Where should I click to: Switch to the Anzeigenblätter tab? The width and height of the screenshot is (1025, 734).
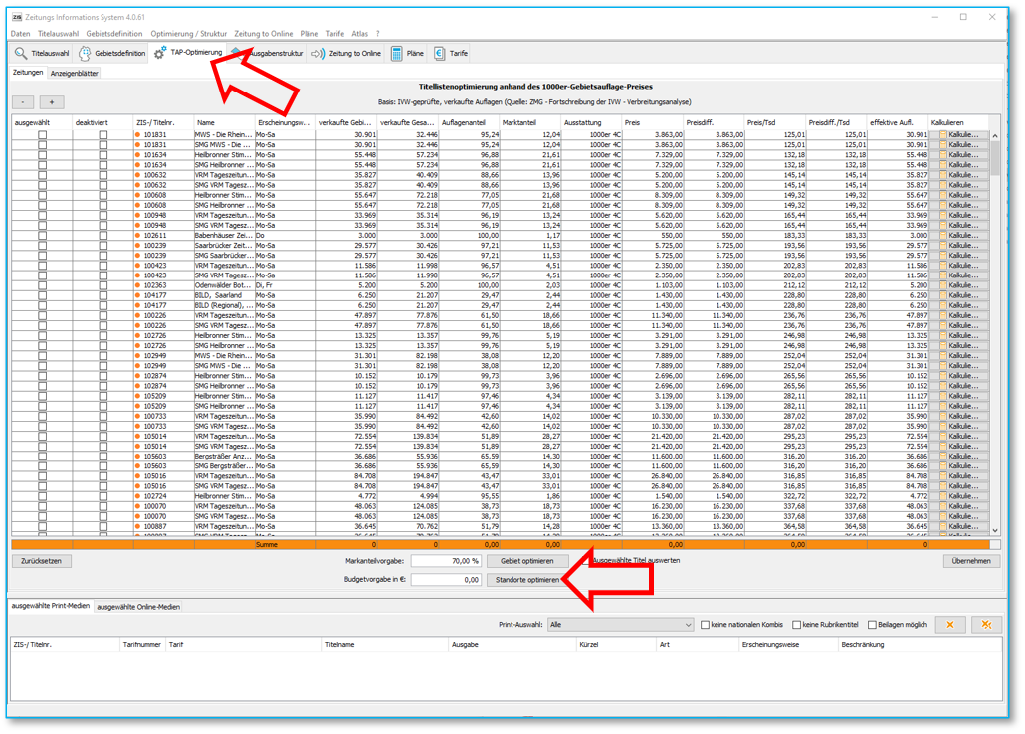coord(75,74)
